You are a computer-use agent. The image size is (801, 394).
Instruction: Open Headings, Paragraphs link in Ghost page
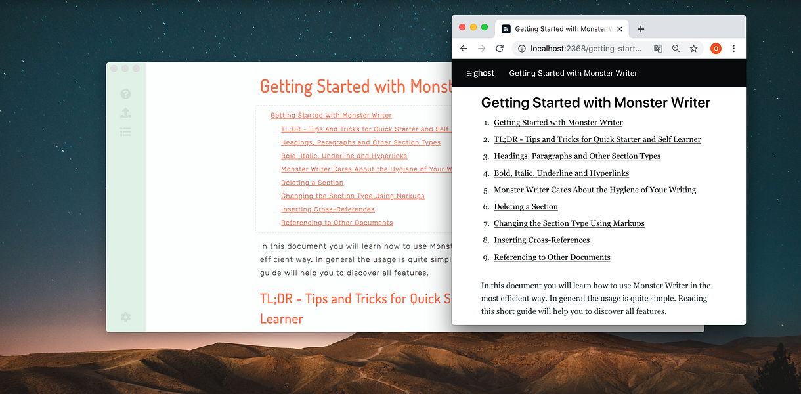[x=577, y=156]
